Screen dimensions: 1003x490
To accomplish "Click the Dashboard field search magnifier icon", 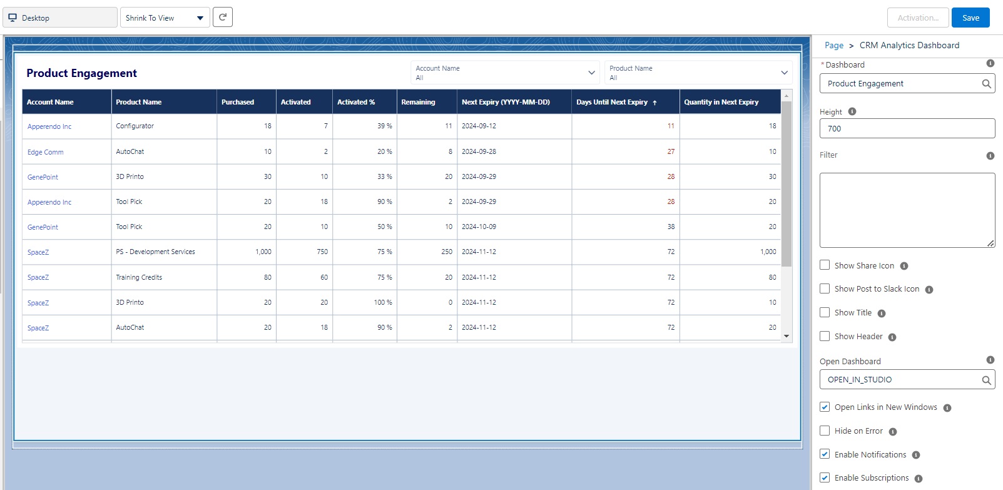I will pyautogui.click(x=986, y=84).
